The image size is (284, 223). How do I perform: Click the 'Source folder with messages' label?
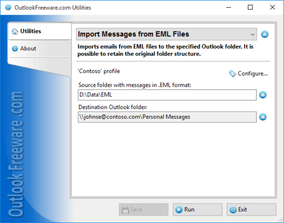point(135,85)
